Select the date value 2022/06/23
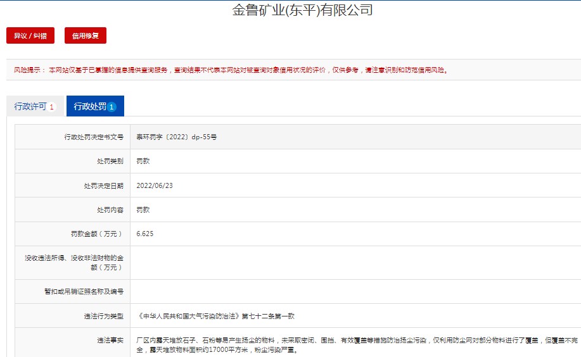Image resolution: width=581 pixels, height=357 pixels. point(155,185)
